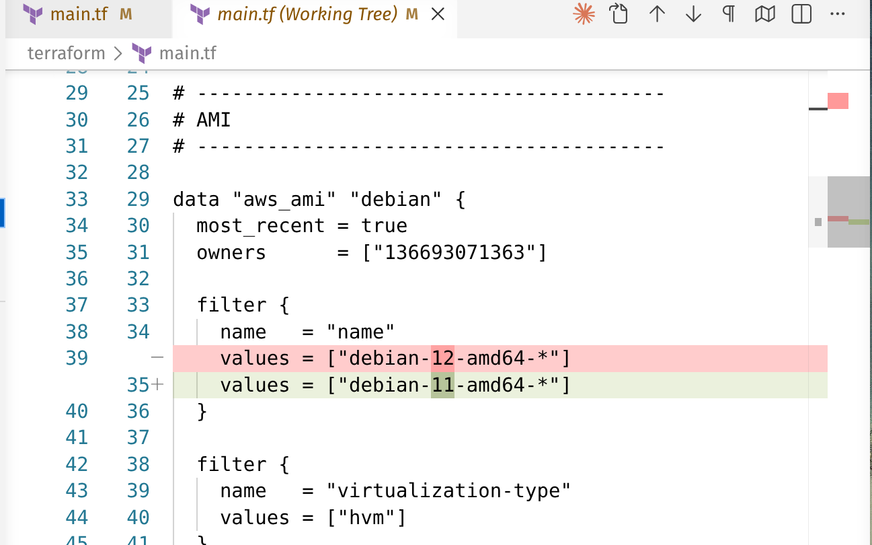Image resolution: width=872 pixels, height=545 pixels.
Task: Toggle whitespace trimming with the pilcrow icon
Action: click(729, 14)
